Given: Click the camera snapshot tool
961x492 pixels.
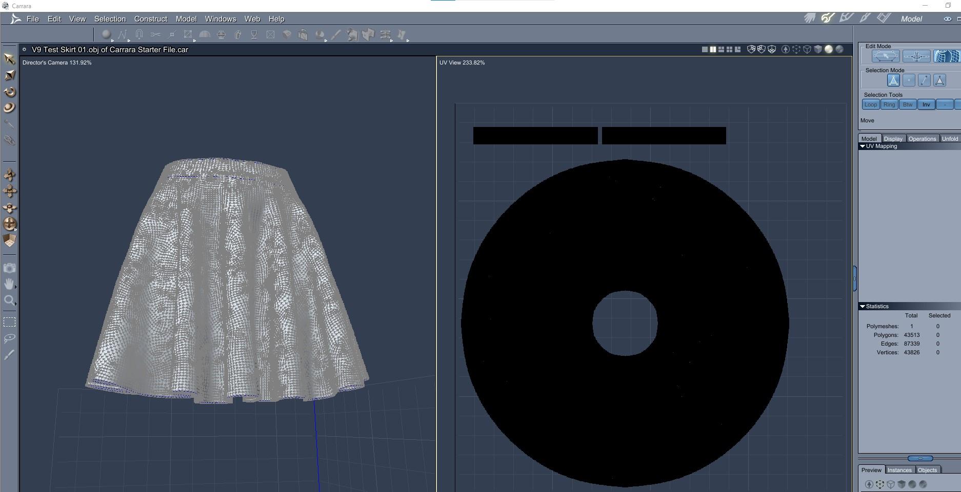Looking at the screenshot, I should pos(9,268).
